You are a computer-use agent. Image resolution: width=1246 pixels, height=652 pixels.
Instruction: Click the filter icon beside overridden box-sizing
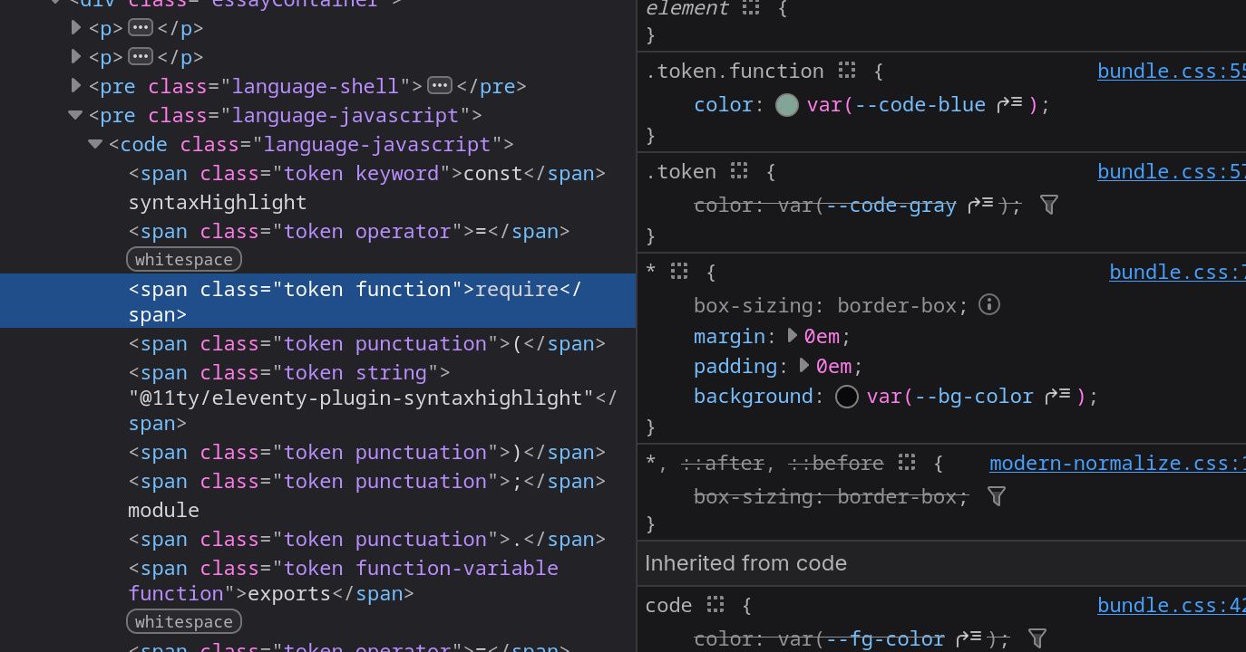(x=997, y=496)
